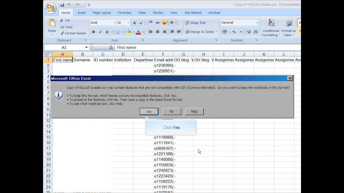Open Format as Table gallery
The width and height of the screenshot is (344, 193).
point(288,28)
